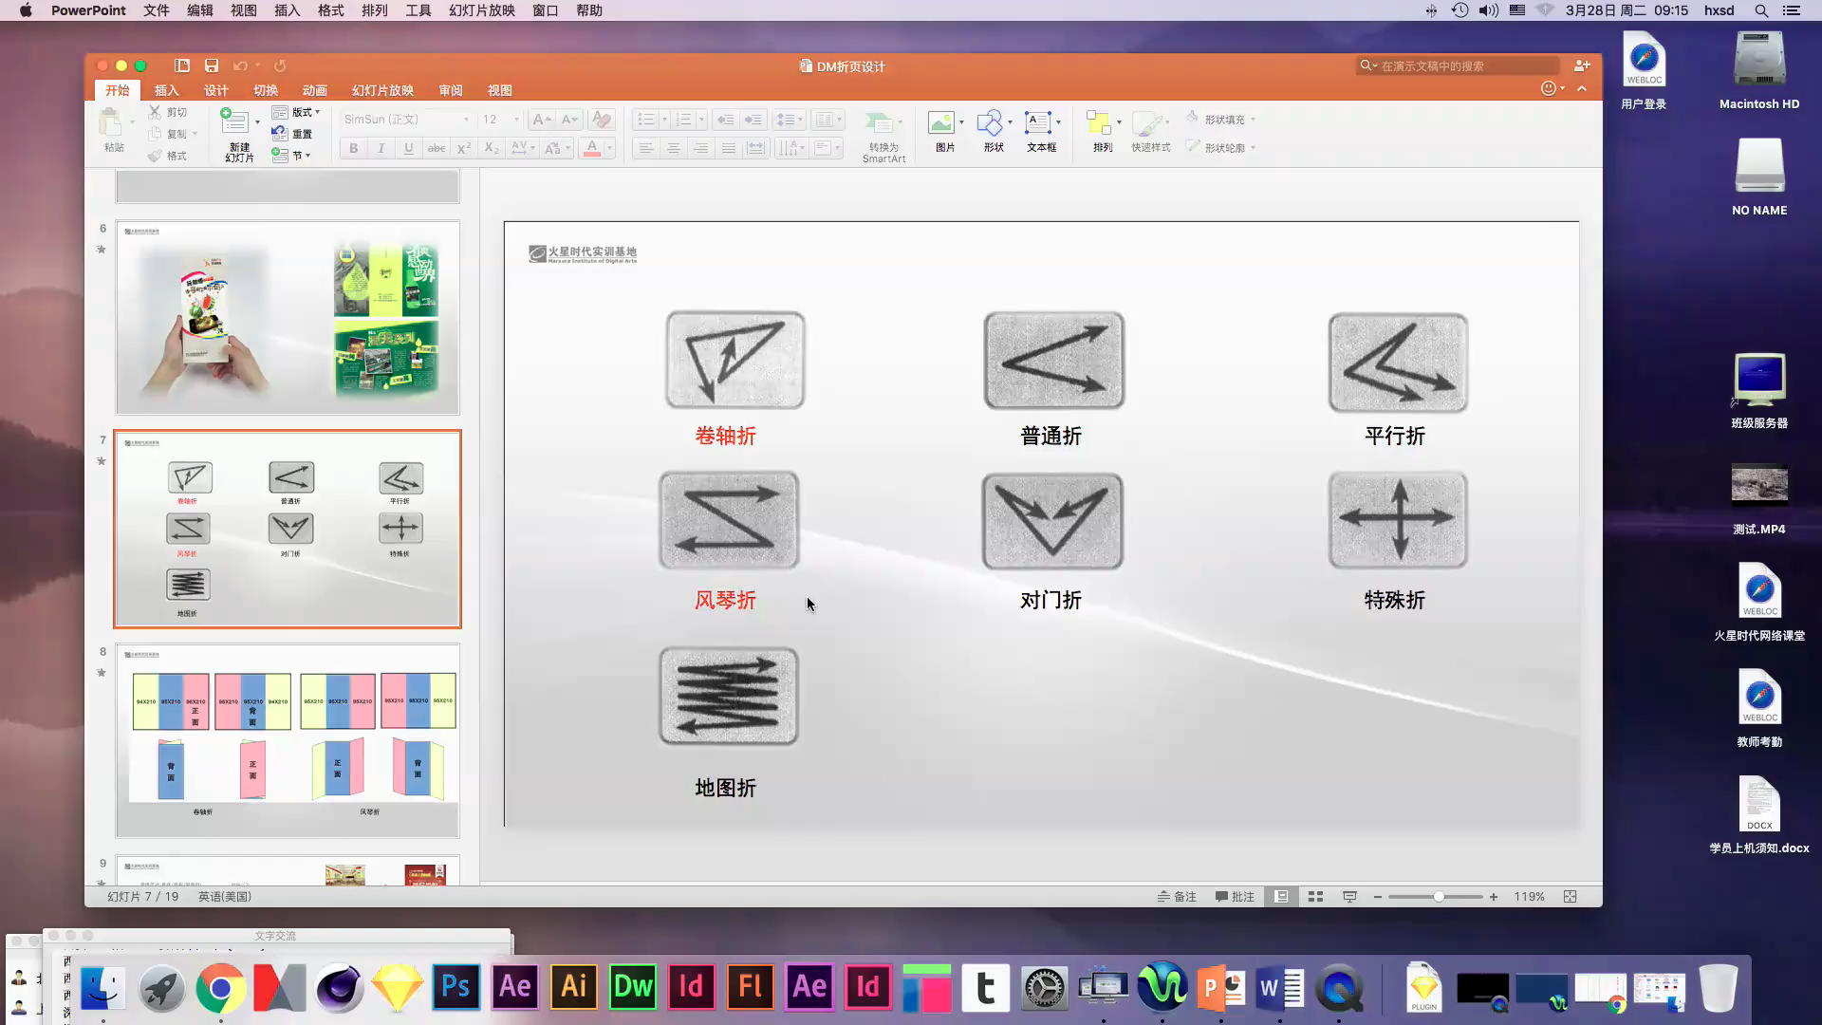Decrease the list indent level
The width and height of the screenshot is (1822, 1025).
pos(726,120)
